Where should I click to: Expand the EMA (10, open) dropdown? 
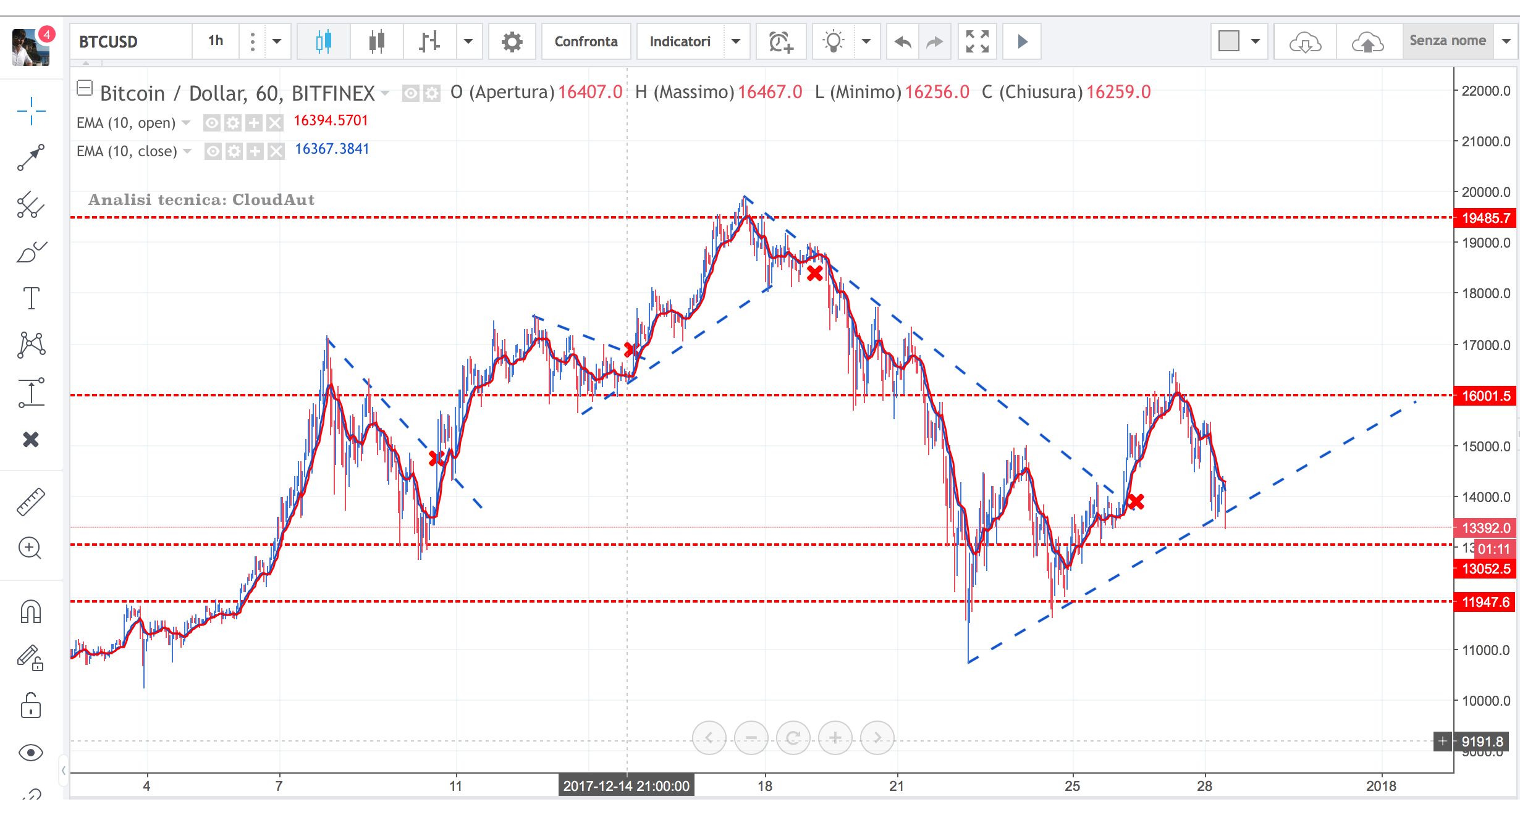[x=185, y=122]
